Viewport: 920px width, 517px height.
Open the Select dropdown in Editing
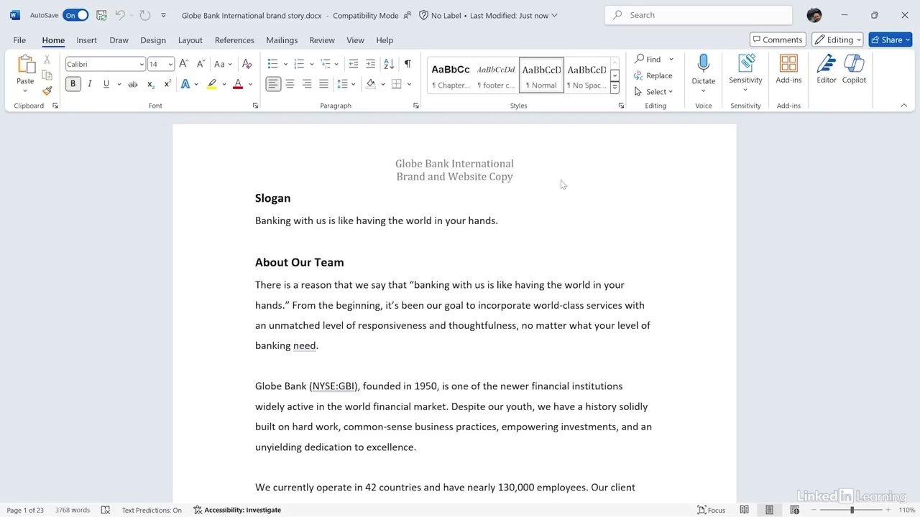tap(654, 91)
